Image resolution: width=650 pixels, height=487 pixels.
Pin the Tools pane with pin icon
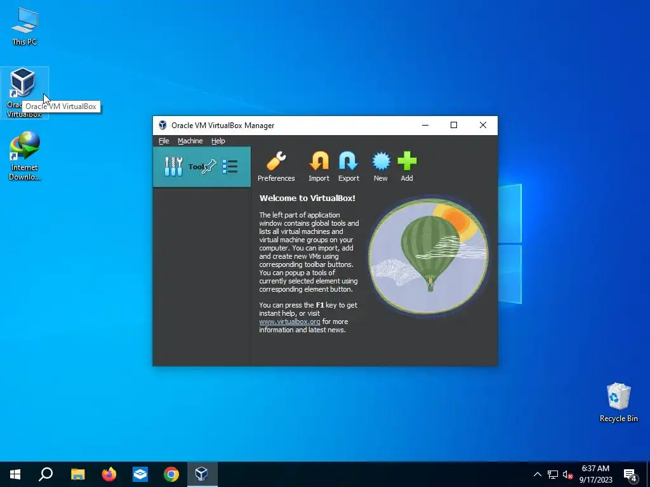[209, 167]
